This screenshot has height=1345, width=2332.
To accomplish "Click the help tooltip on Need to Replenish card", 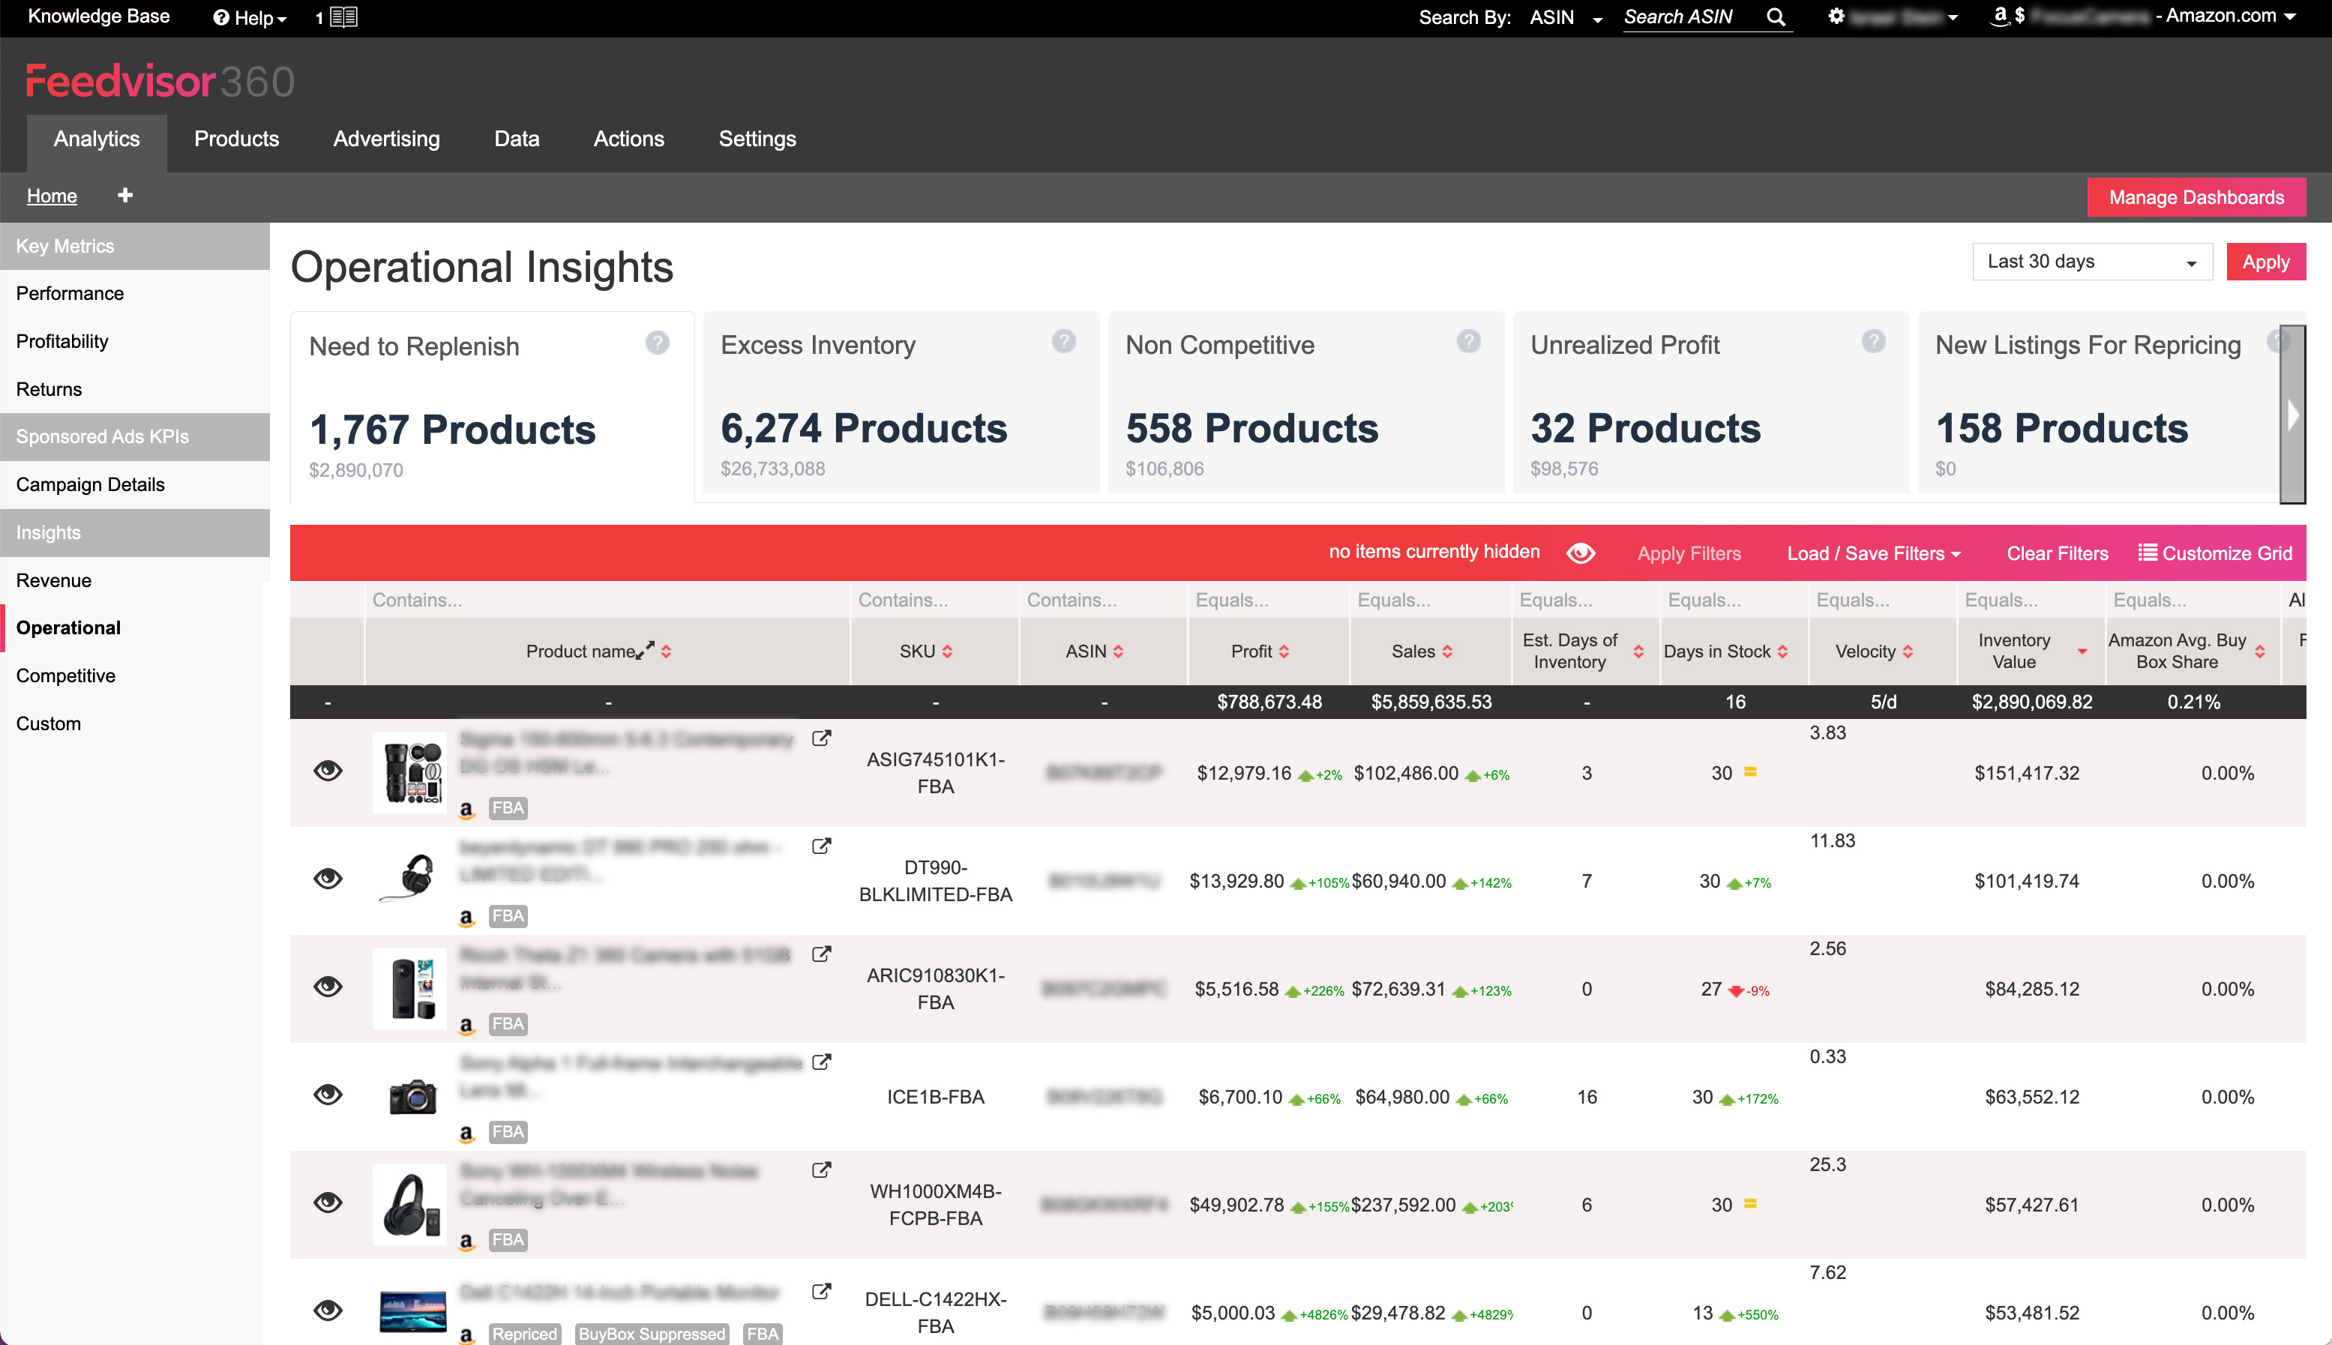I will pos(658,343).
